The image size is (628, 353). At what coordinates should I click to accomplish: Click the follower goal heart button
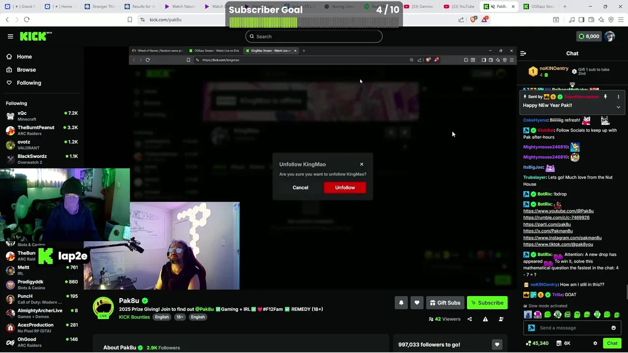coord(497,345)
